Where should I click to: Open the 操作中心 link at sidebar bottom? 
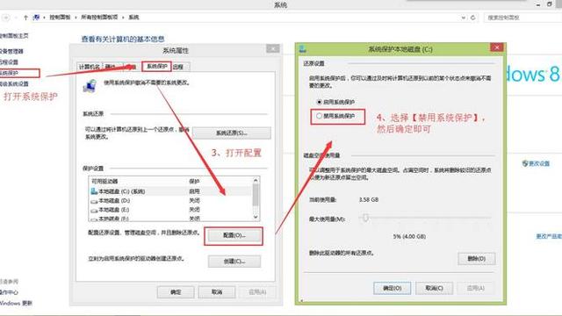click(x=9, y=292)
